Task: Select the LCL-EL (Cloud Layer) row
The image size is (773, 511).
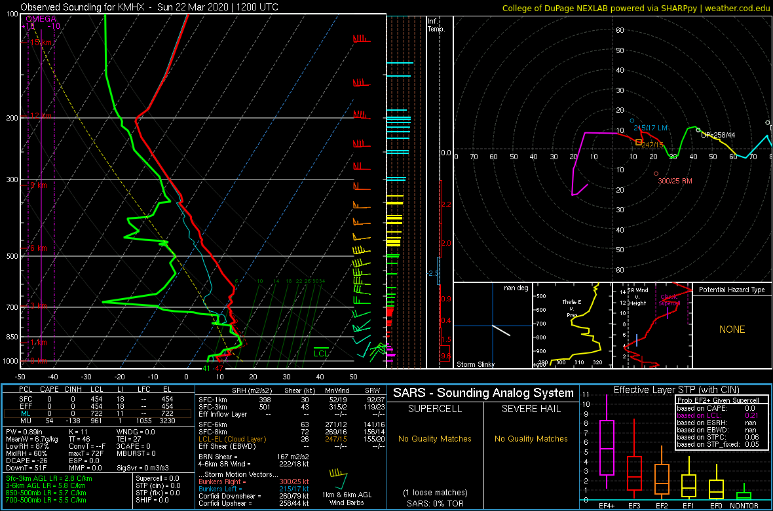Action: coord(291,439)
